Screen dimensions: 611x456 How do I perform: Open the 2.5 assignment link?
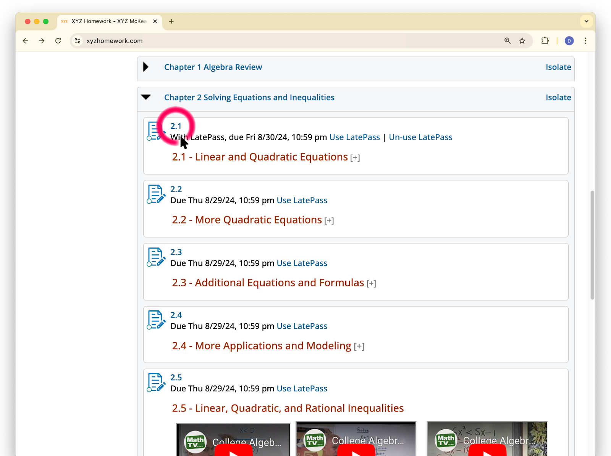click(176, 377)
